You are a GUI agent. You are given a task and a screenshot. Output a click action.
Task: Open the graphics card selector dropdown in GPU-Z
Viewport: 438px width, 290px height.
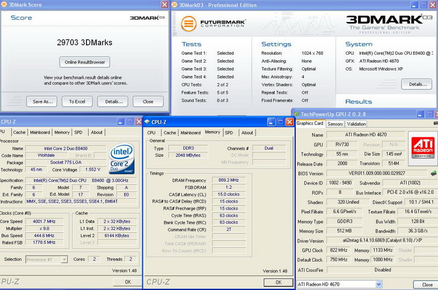(x=379, y=284)
